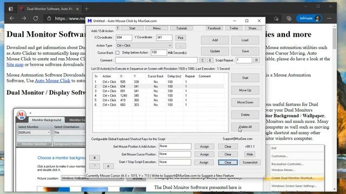The width and height of the screenshot is (346, 194).
Task: Open the Menu button
Action: tap(157, 28)
